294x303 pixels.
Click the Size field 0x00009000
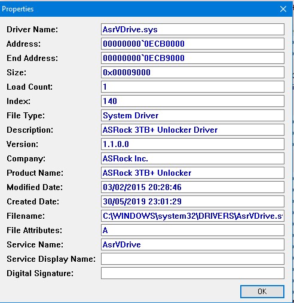[192, 72]
